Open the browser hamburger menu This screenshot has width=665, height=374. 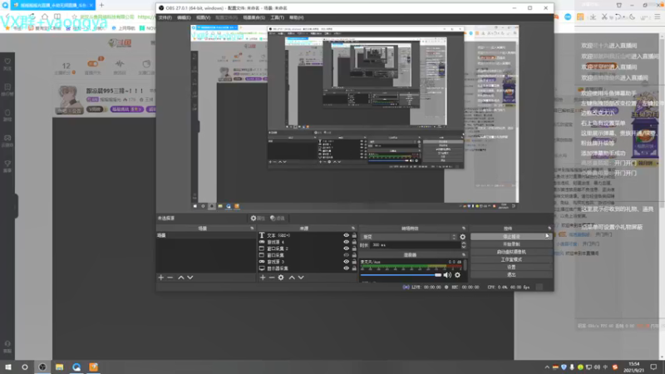(657, 17)
